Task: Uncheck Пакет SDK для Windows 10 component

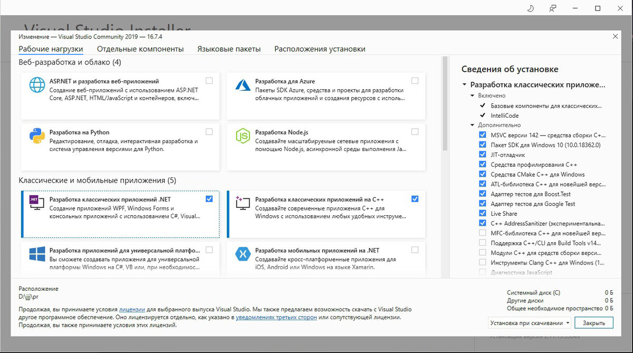Action: 483,145
